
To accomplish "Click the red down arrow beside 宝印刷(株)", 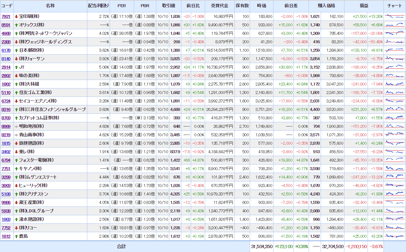I will (16, 17).
